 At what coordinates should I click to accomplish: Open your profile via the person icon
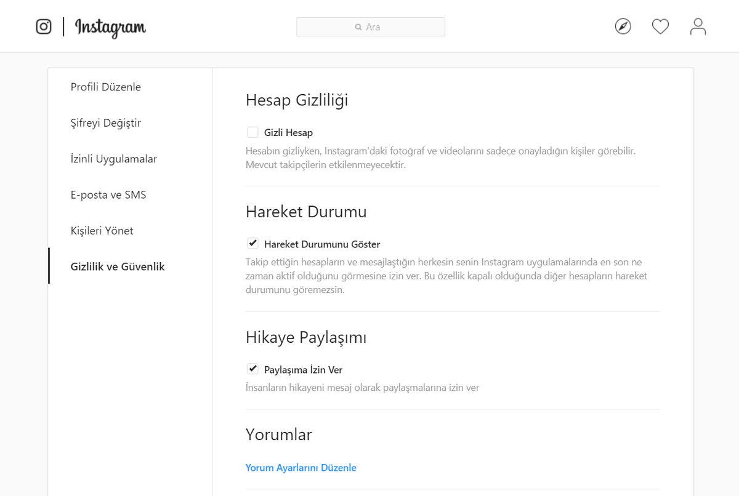coord(698,26)
